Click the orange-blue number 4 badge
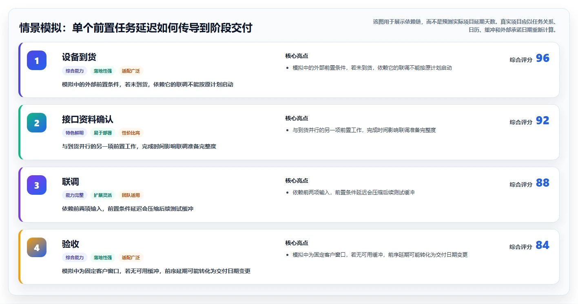The width and height of the screenshot is (578, 304). pyautogui.click(x=37, y=247)
